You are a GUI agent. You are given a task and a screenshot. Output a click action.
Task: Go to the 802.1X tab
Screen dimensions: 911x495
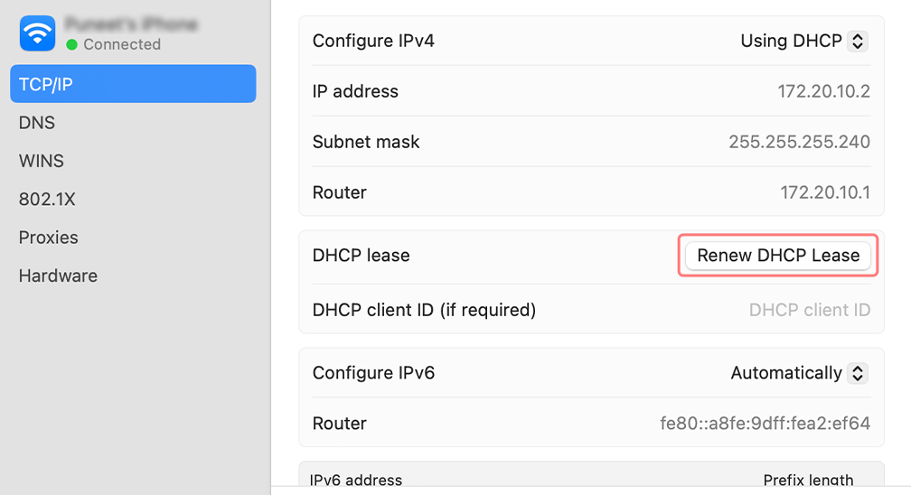(47, 200)
